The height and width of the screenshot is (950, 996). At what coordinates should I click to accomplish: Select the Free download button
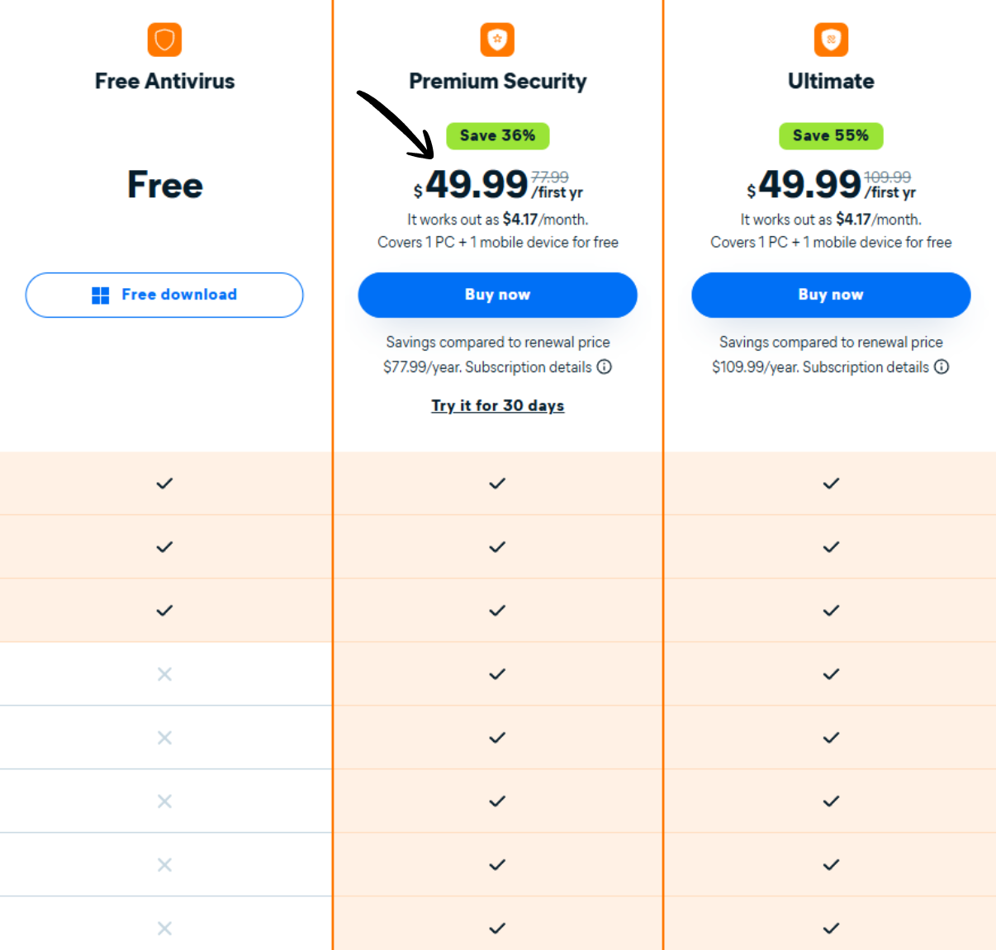164,294
